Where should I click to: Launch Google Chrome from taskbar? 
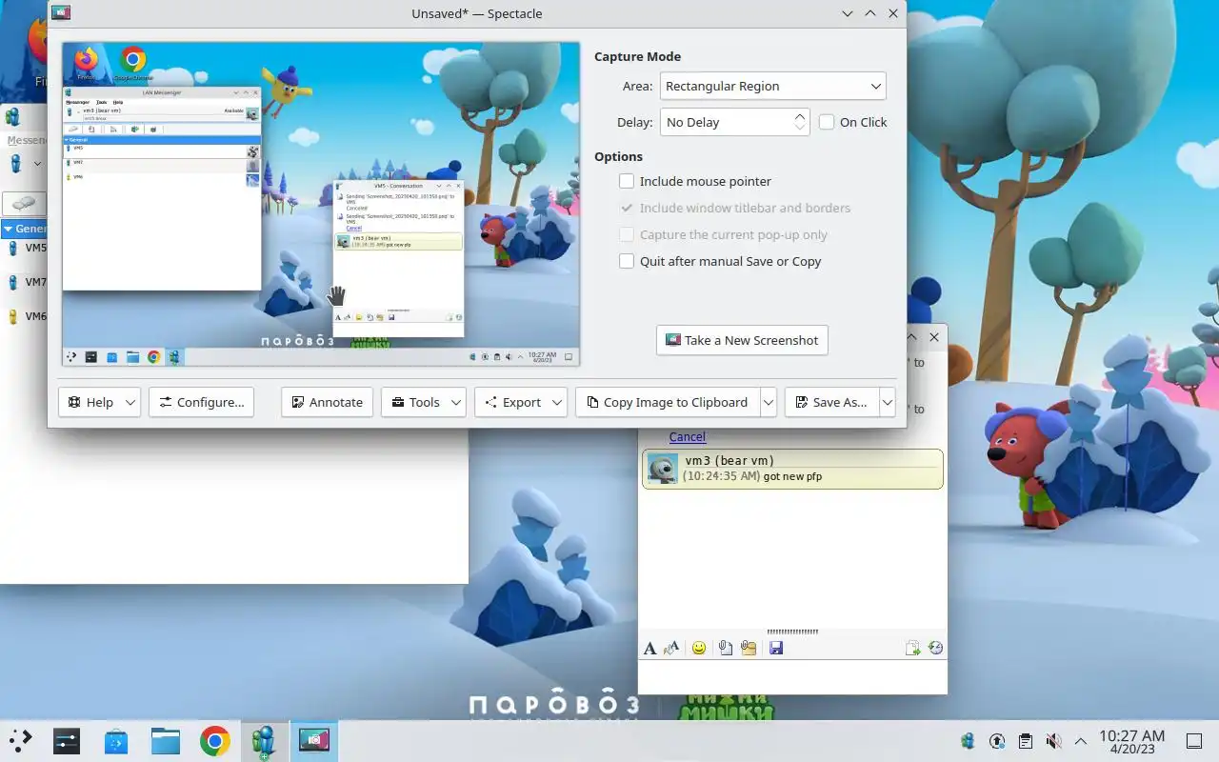tap(215, 741)
